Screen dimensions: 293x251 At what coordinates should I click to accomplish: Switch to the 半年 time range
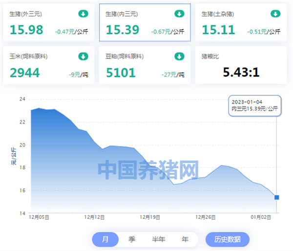pyautogui.click(x=159, y=239)
